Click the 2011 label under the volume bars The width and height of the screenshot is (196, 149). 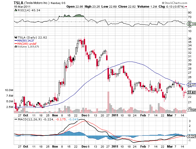point(115,115)
